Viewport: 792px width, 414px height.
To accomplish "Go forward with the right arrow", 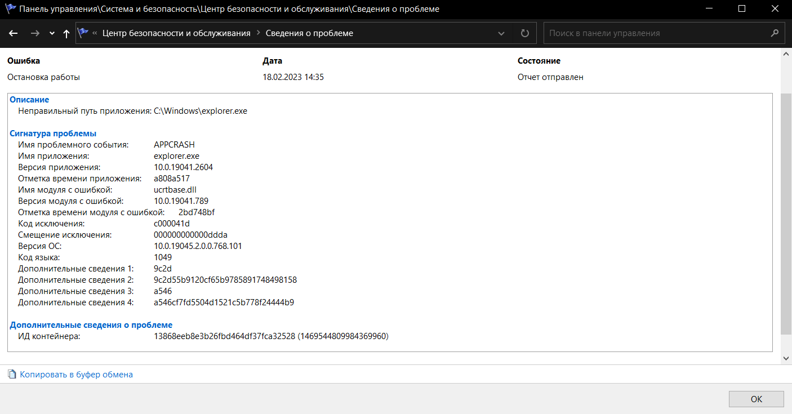I will click(x=35, y=33).
